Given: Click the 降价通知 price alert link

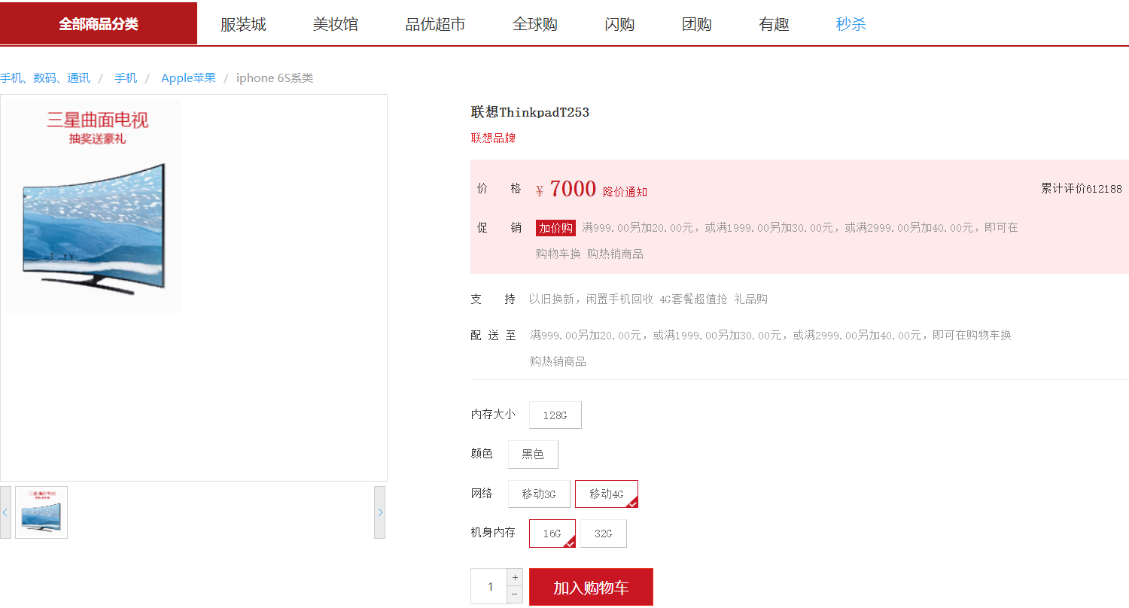Looking at the screenshot, I should pyautogui.click(x=625, y=192).
